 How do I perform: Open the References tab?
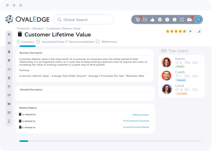pyautogui.click(x=109, y=42)
